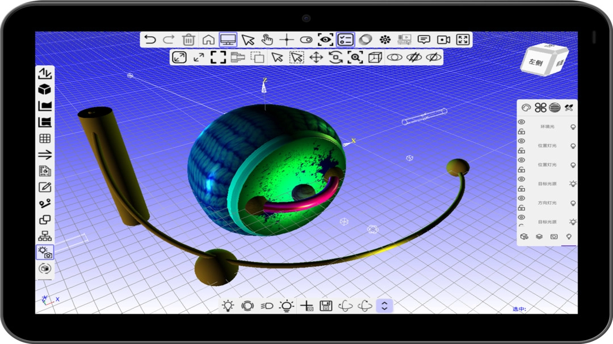Click the save icon in bottom toolbar
The height and width of the screenshot is (344, 613).
click(326, 306)
